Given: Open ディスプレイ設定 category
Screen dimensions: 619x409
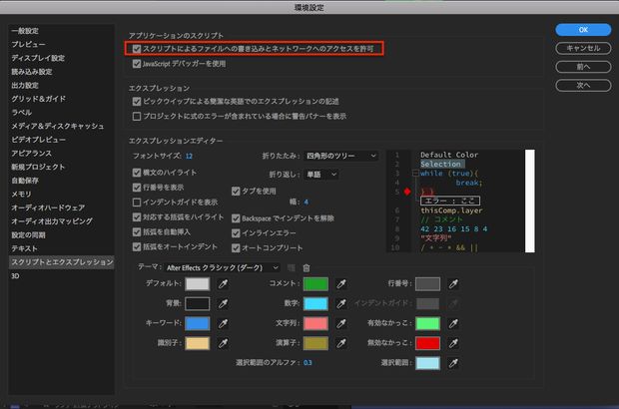Looking at the screenshot, I should point(38,58).
